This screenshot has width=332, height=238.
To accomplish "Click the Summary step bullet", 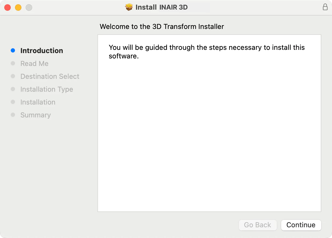I will point(13,115).
